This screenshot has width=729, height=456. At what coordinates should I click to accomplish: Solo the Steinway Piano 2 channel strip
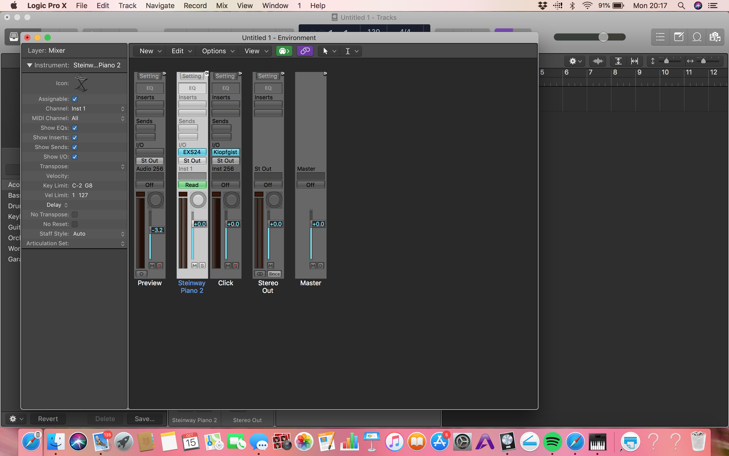click(x=202, y=266)
